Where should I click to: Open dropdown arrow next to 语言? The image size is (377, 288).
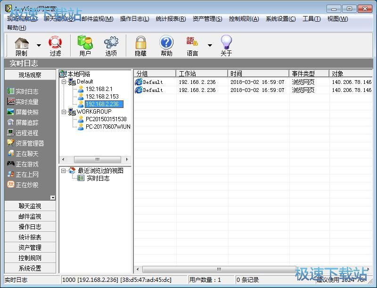tap(210, 46)
